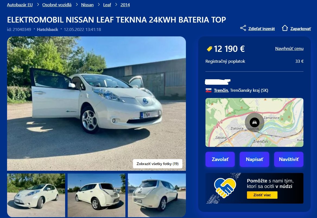Click the car marker on the map

(x=255, y=122)
